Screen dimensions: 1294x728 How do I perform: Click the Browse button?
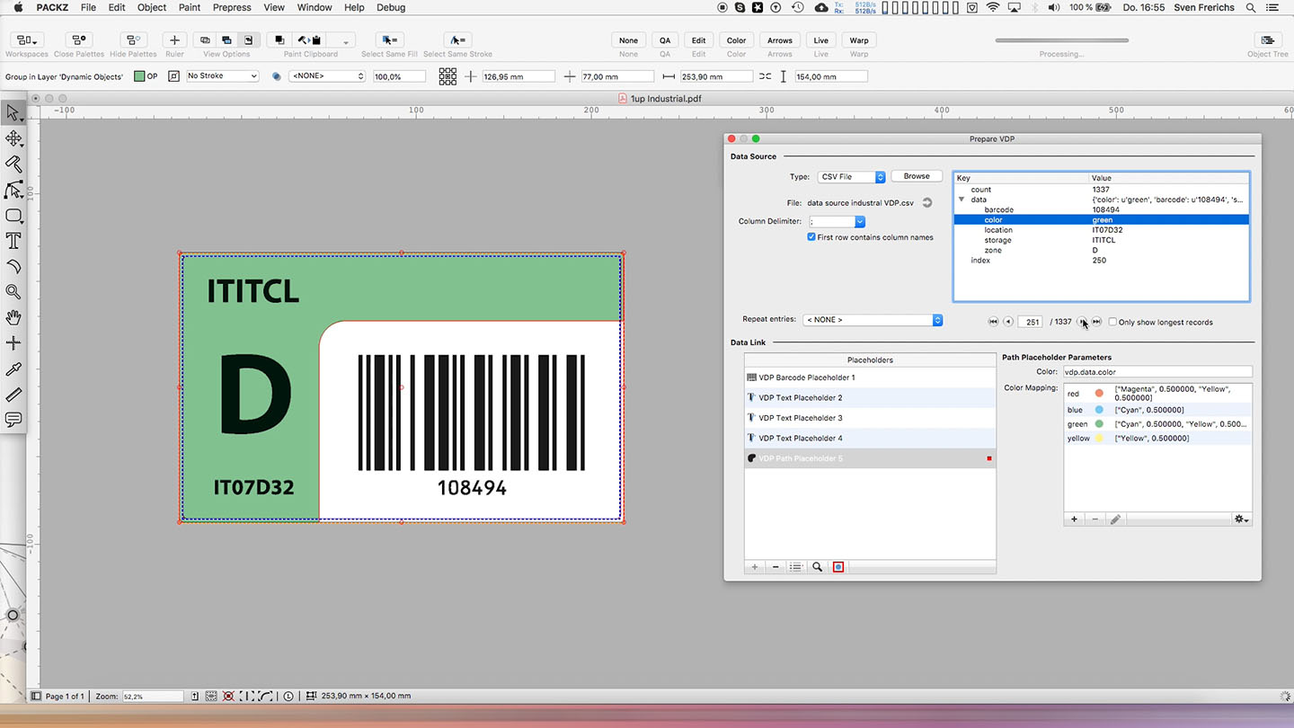(917, 176)
